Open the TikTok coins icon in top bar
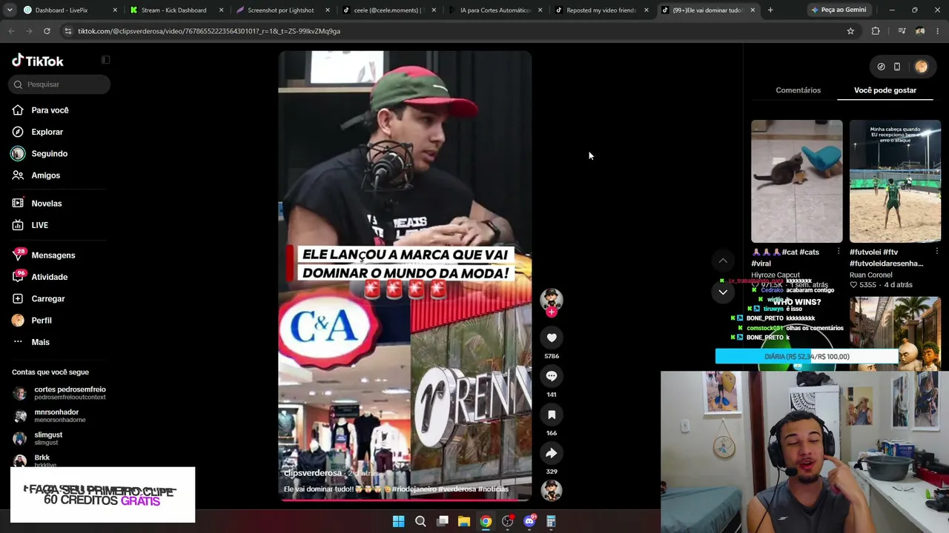949x533 pixels. coord(881,67)
